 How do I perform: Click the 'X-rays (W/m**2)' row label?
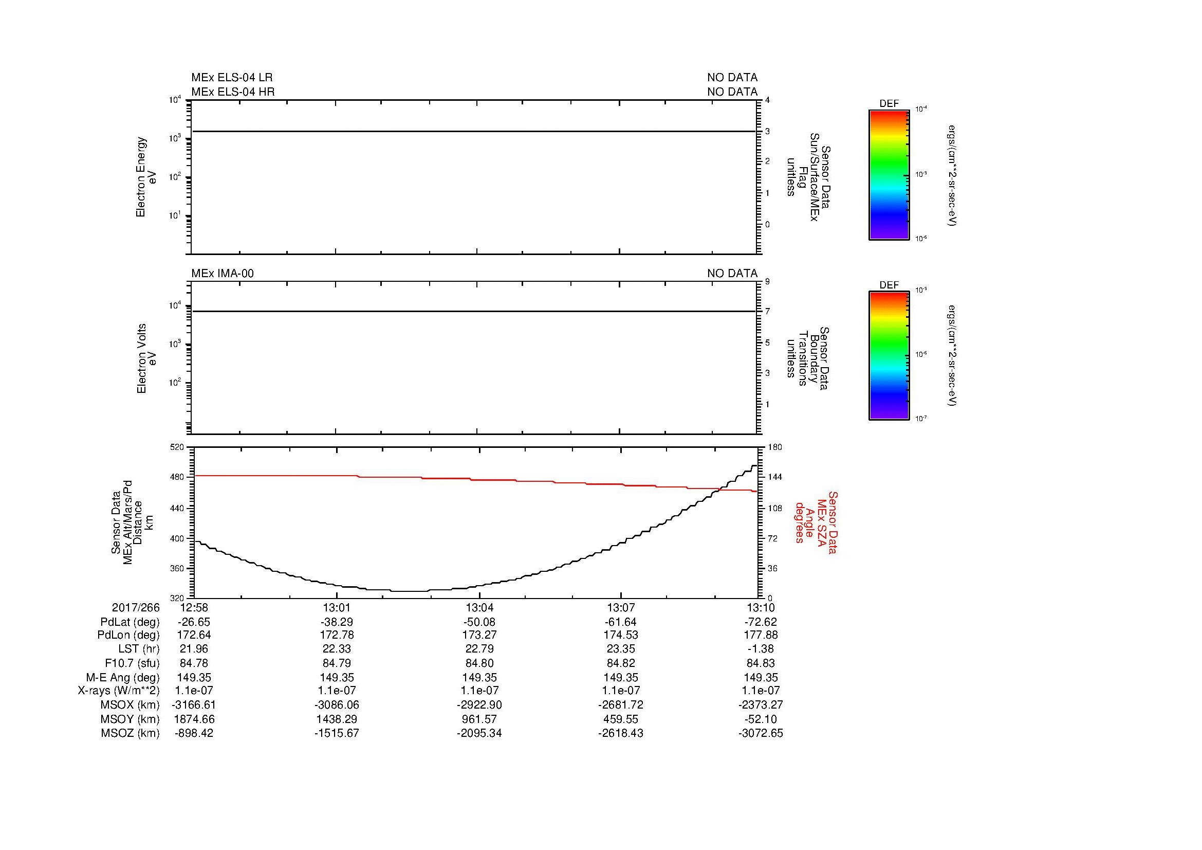point(119,691)
